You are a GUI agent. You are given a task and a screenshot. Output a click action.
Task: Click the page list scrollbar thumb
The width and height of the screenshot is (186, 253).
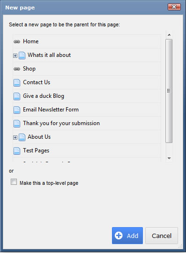tap(169, 91)
